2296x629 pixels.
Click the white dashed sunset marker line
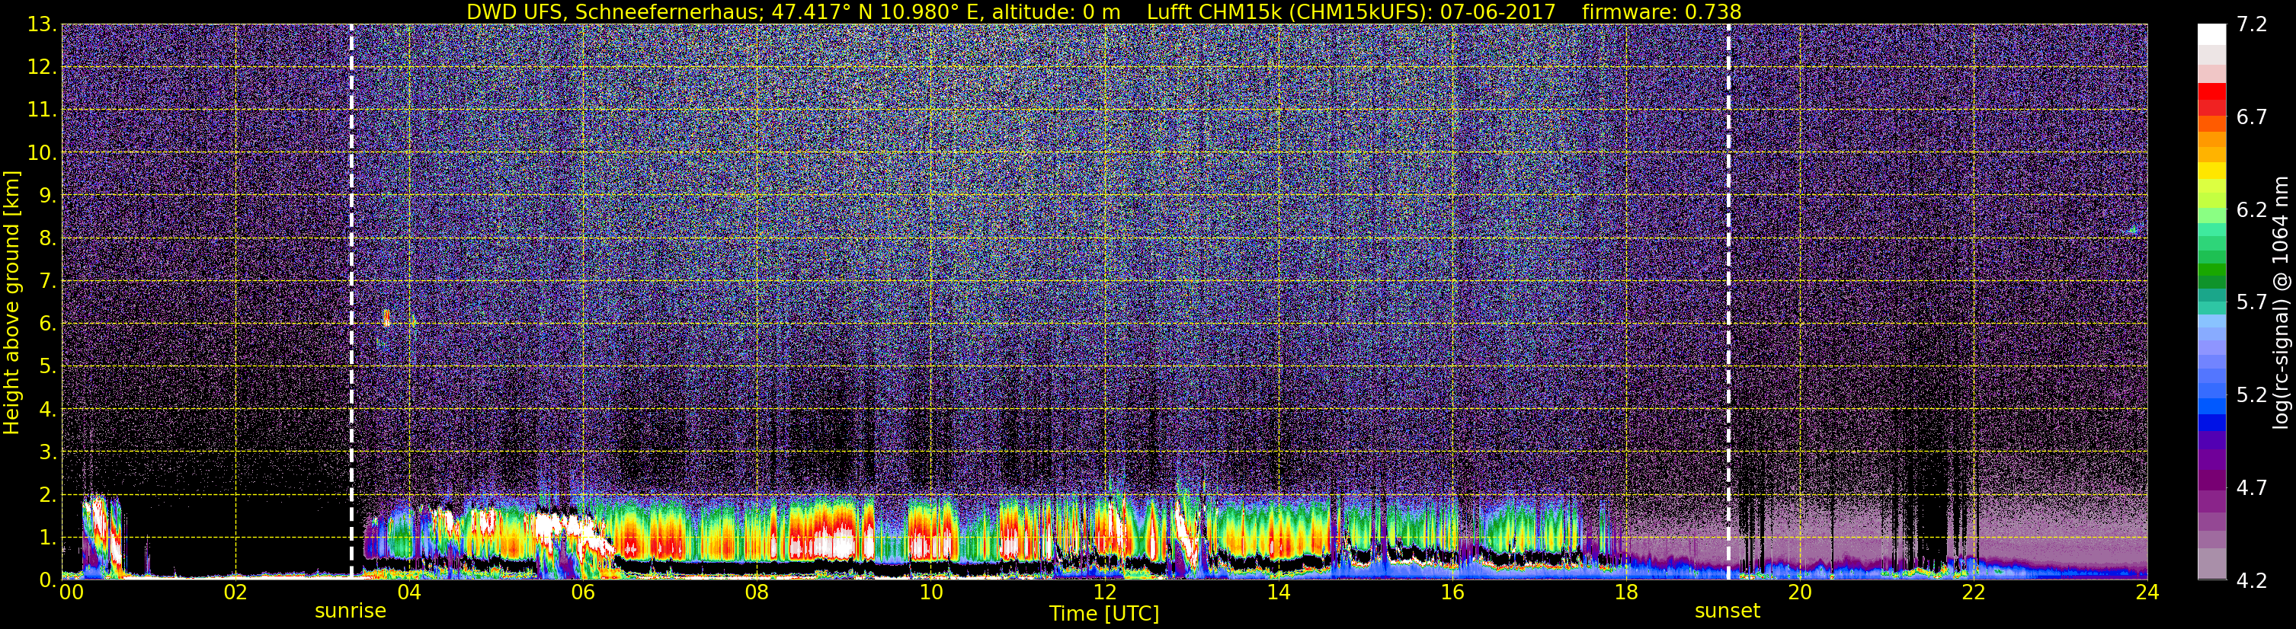point(1728,301)
